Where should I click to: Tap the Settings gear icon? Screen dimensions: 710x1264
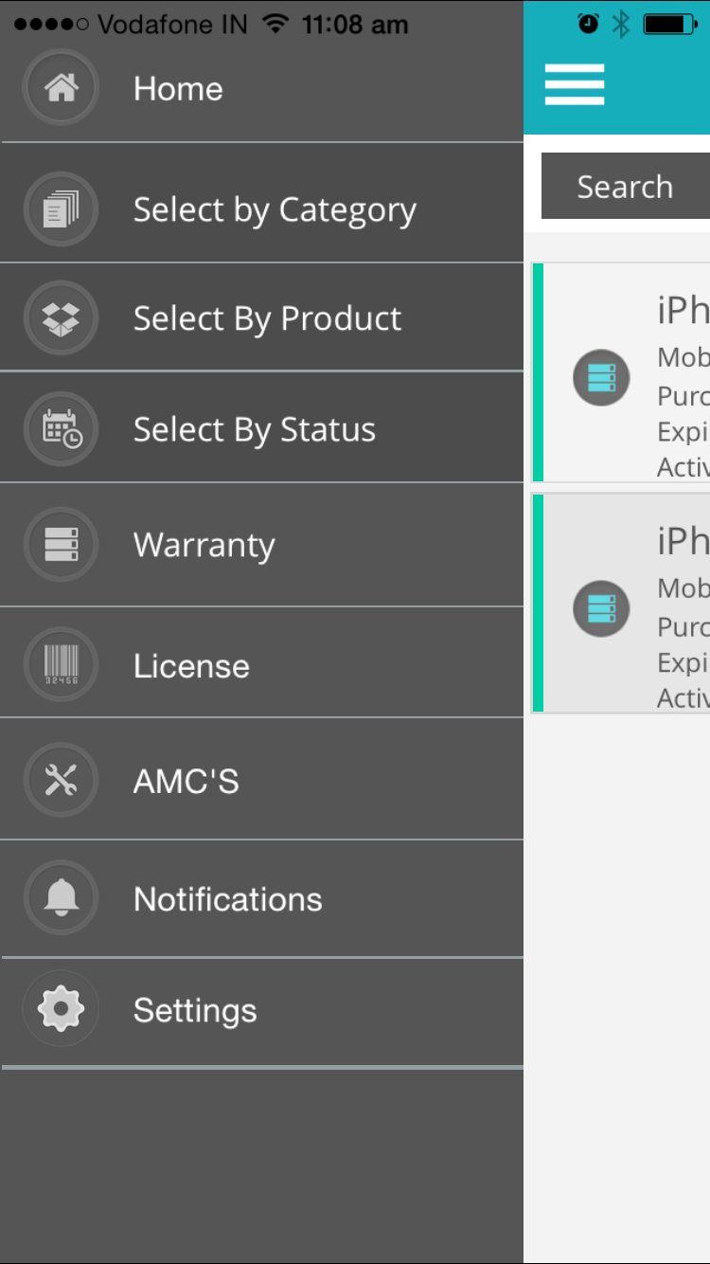click(x=61, y=1009)
